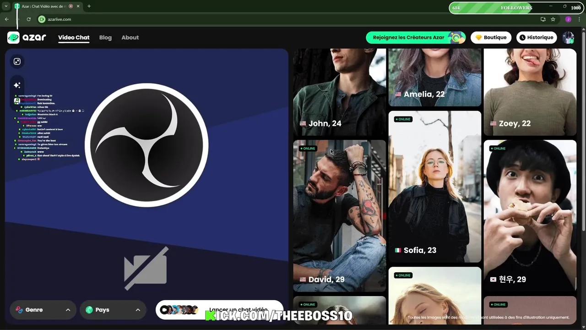
Task: Start chat with Lancer un chat vidéo
Action: [220, 310]
